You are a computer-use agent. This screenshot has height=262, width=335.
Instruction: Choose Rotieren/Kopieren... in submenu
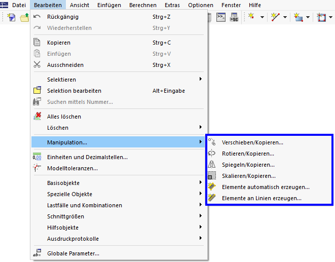point(269,154)
